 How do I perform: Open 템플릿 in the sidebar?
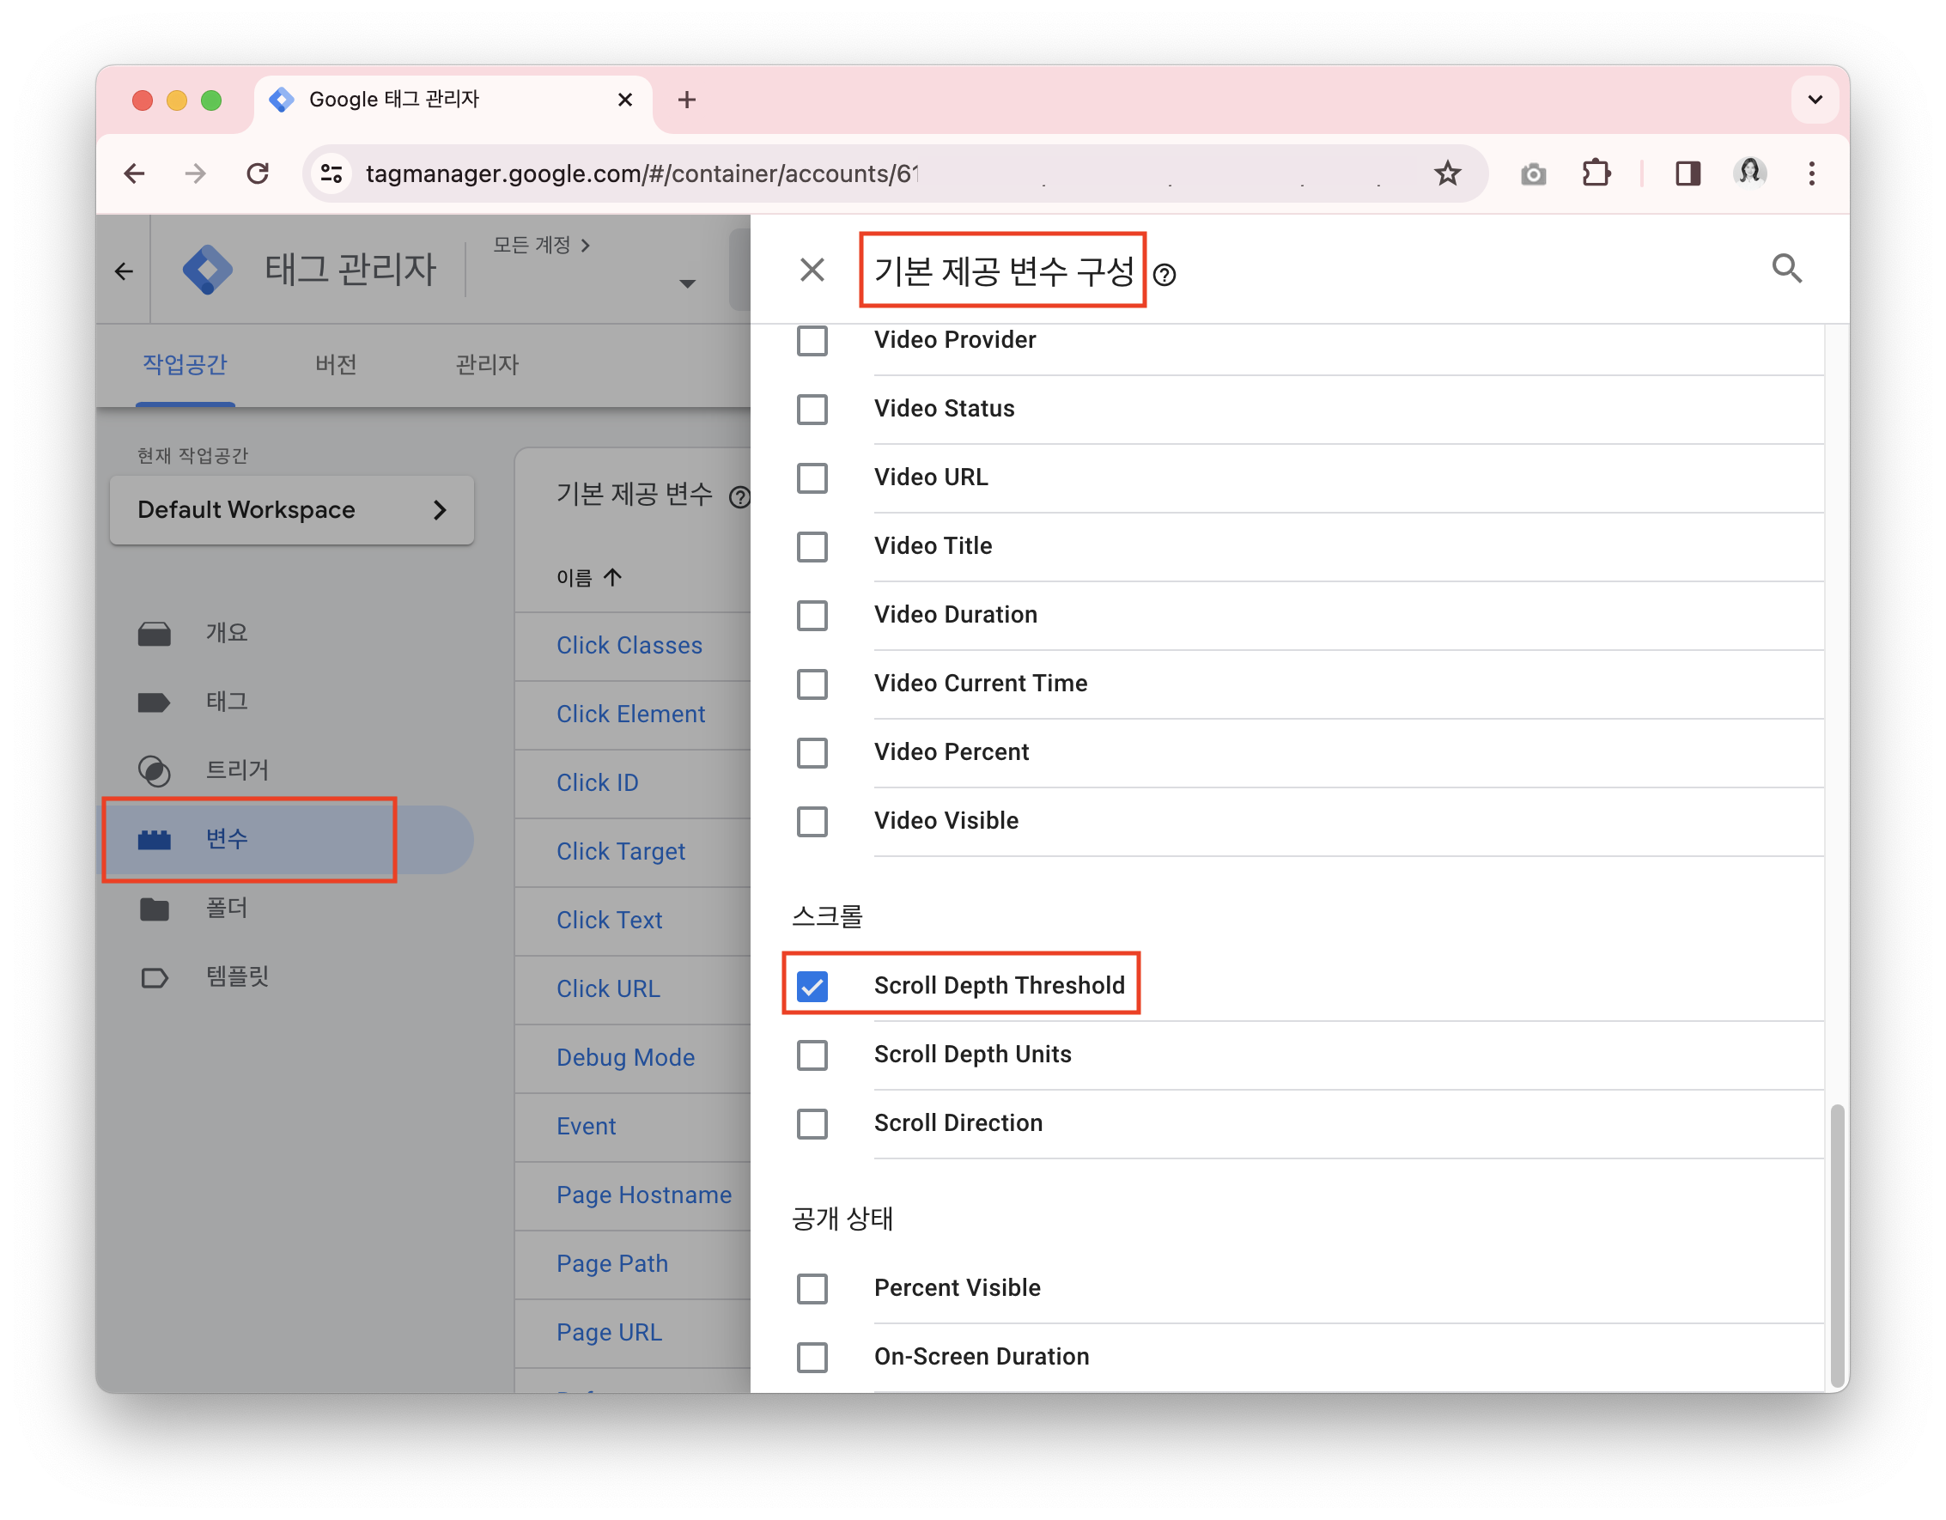tap(236, 976)
